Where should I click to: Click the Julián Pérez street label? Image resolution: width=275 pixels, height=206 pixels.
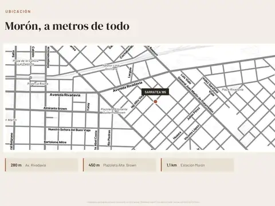pyautogui.click(x=194, y=114)
